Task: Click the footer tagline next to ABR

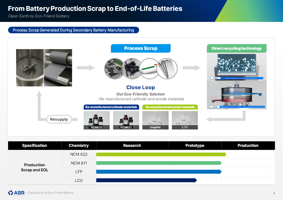Action: [51, 193]
